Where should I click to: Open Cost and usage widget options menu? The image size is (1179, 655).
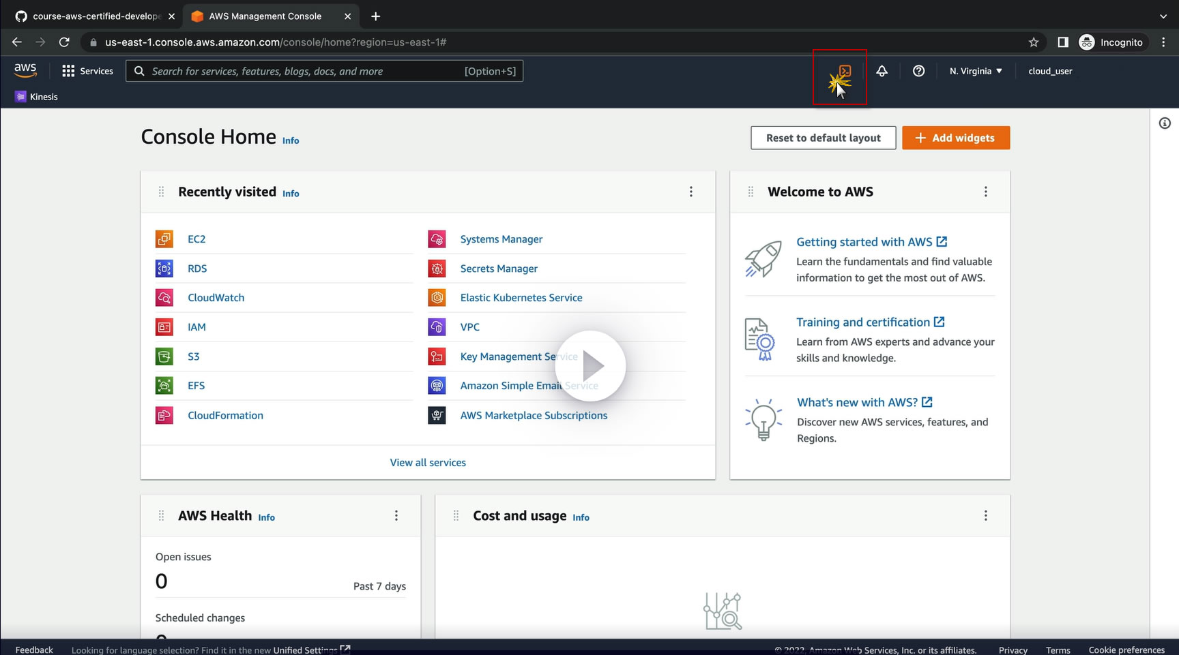[x=986, y=516]
